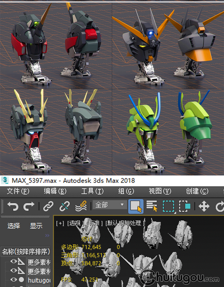Open the 默认明暗处理 shading viewport menu
The width and height of the screenshot is (224, 287).
click(125, 223)
